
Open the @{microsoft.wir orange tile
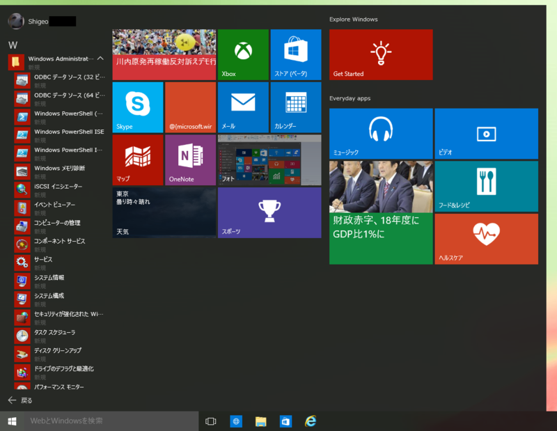point(190,107)
